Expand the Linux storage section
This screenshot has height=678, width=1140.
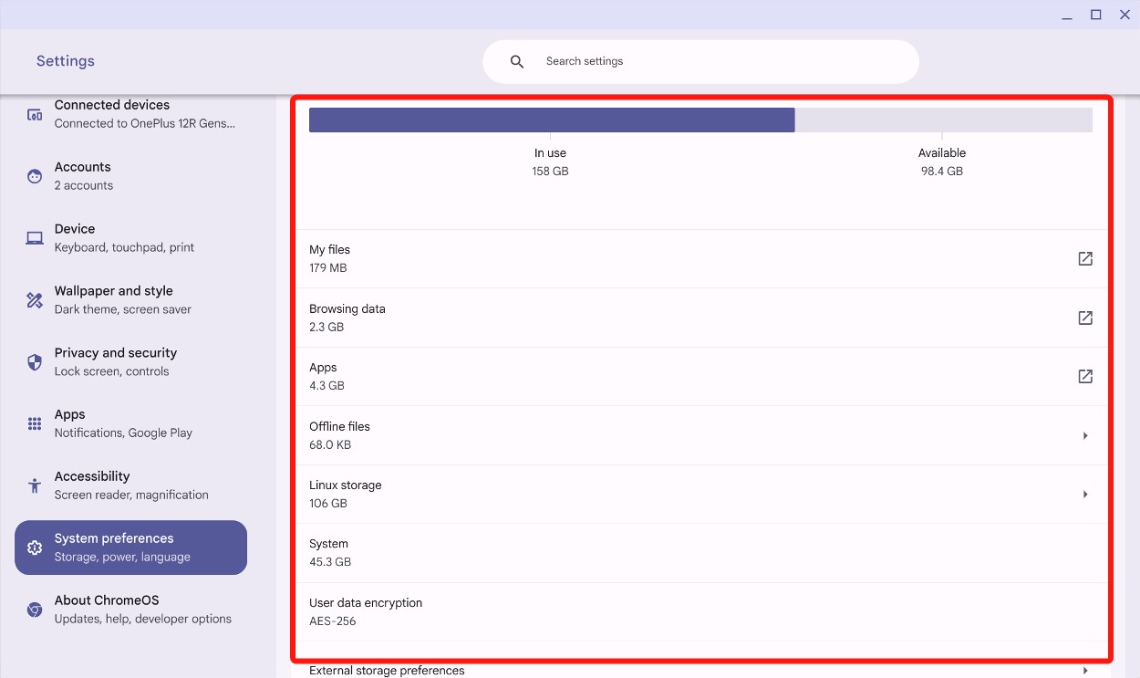[1084, 494]
